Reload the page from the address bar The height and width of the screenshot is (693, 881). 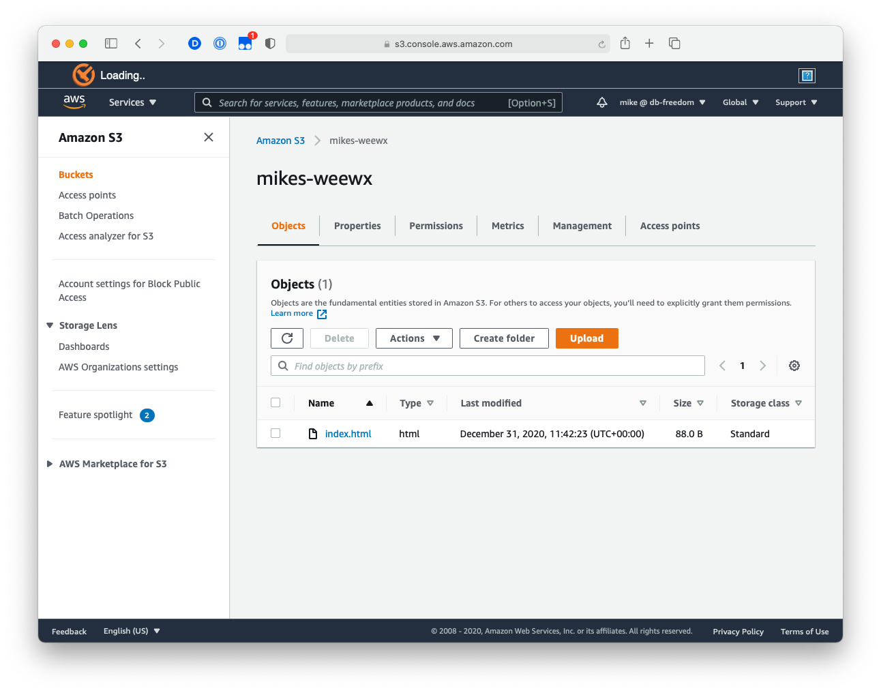click(601, 44)
